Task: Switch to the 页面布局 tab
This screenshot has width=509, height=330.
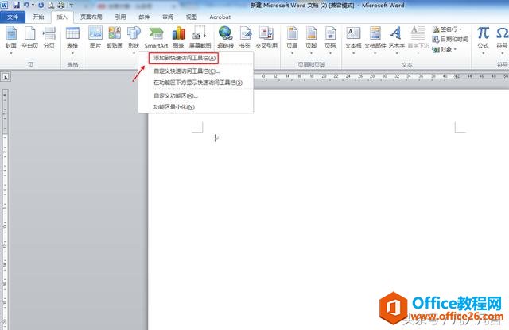Action: click(x=91, y=17)
